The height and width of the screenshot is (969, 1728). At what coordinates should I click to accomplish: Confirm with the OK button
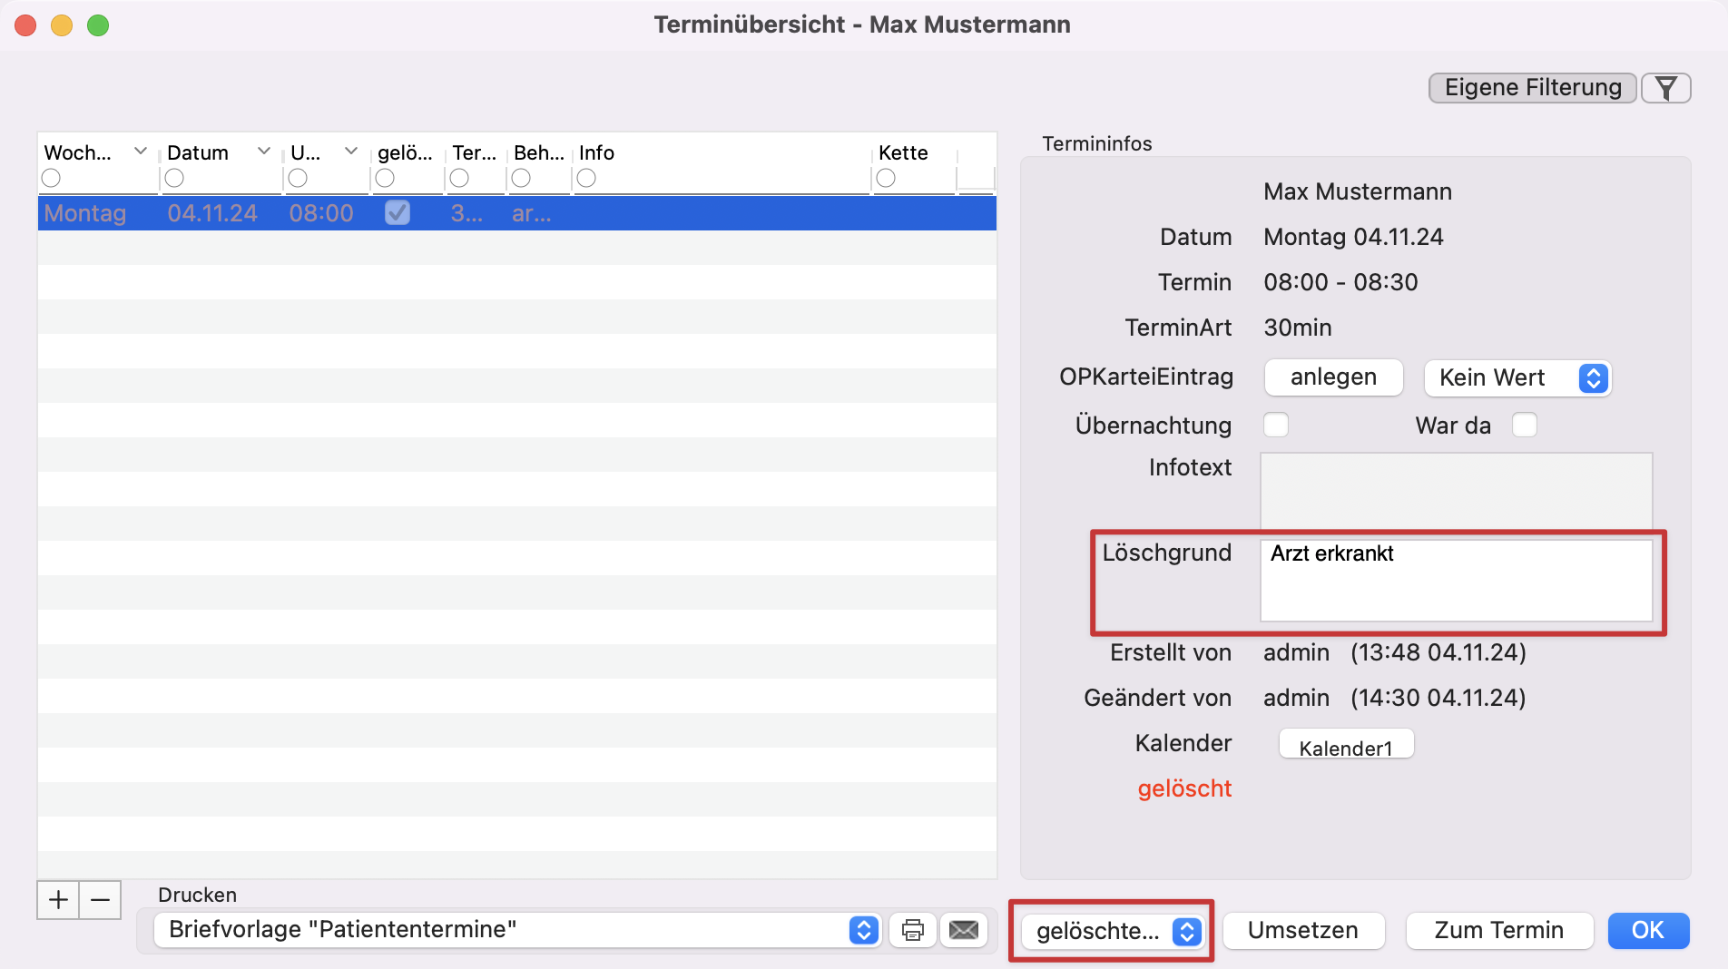[x=1648, y=931]
